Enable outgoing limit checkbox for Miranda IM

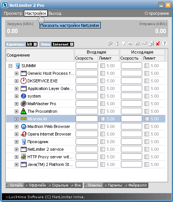(x=147, y=119)
